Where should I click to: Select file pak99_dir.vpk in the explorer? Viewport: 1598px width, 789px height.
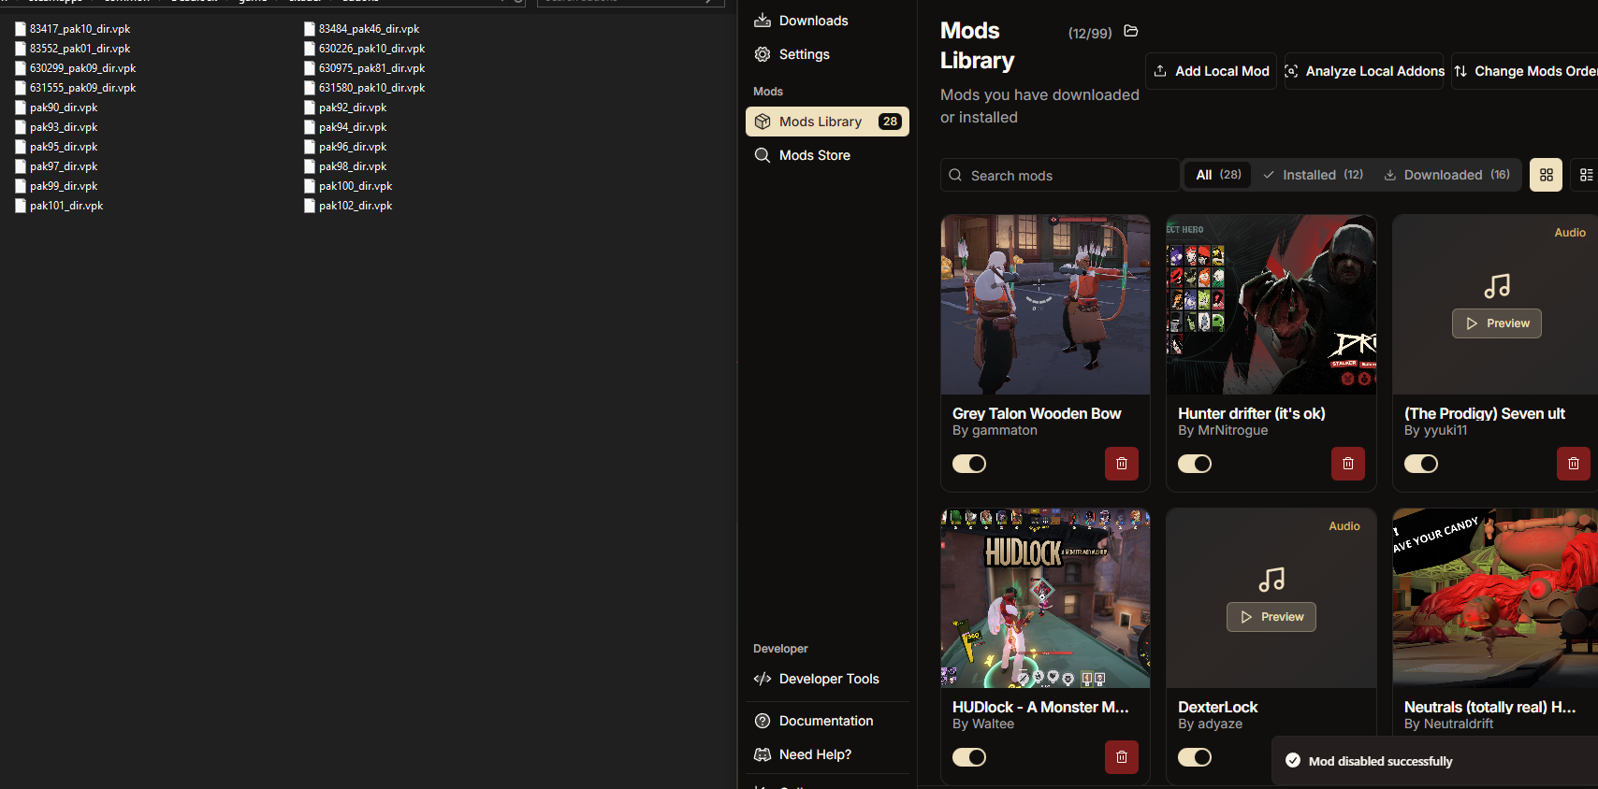pos(56,186)
